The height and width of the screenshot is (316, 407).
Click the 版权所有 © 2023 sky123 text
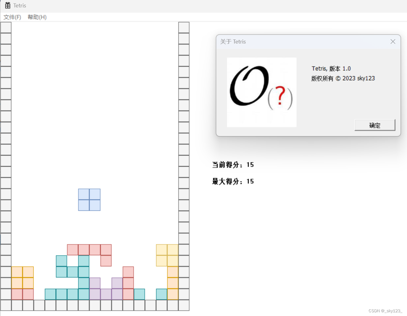tap(343, 78)
